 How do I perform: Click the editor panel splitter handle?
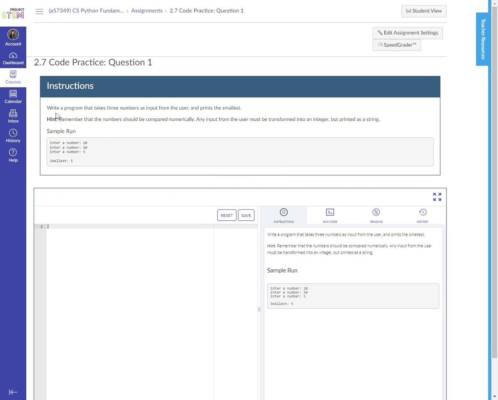click(x=259, y=309)
